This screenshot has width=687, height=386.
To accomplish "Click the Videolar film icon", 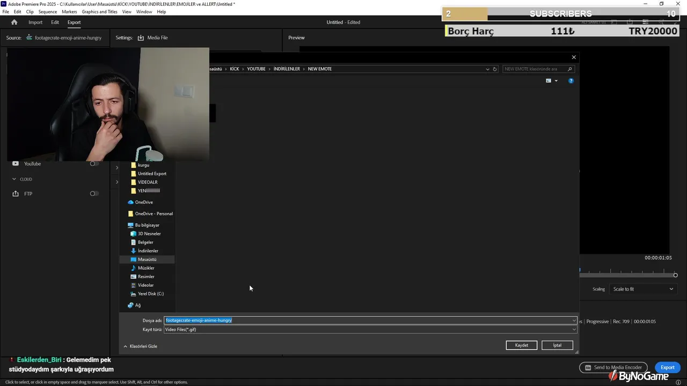I will 134,285.
